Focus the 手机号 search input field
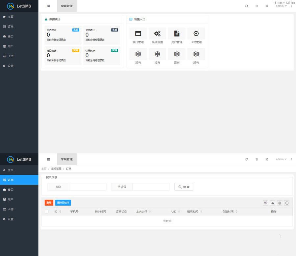 click(x=151, y=187)
